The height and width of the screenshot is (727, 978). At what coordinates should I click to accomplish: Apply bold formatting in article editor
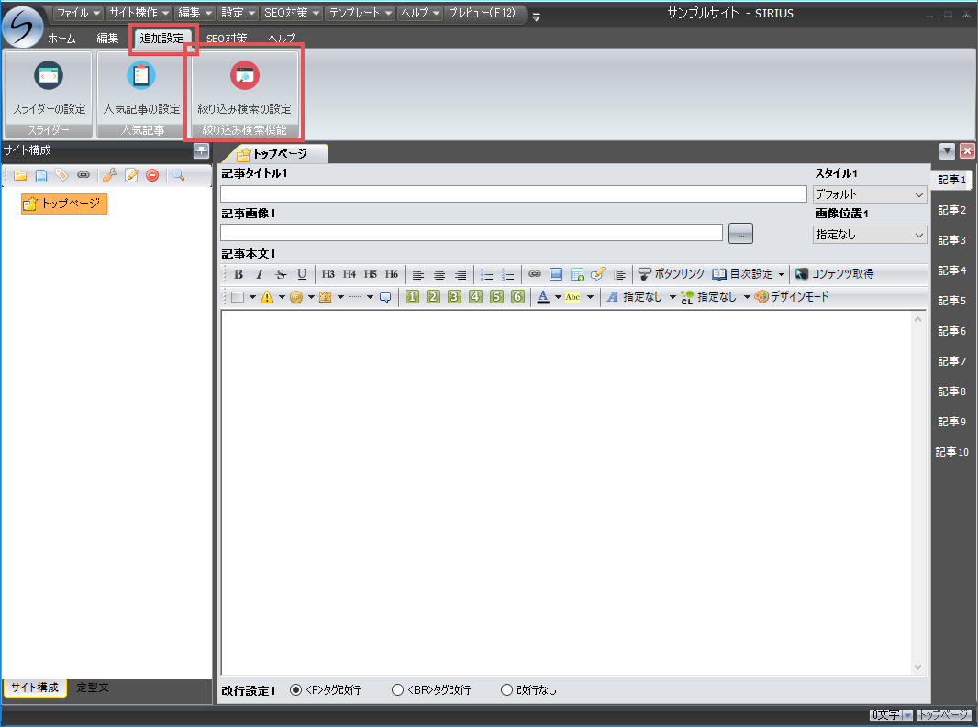point(239,274)
